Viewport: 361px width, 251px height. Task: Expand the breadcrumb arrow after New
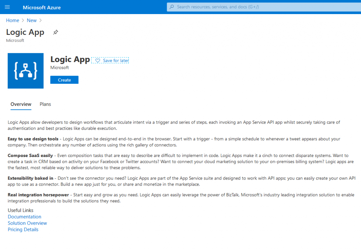point(40,20)
